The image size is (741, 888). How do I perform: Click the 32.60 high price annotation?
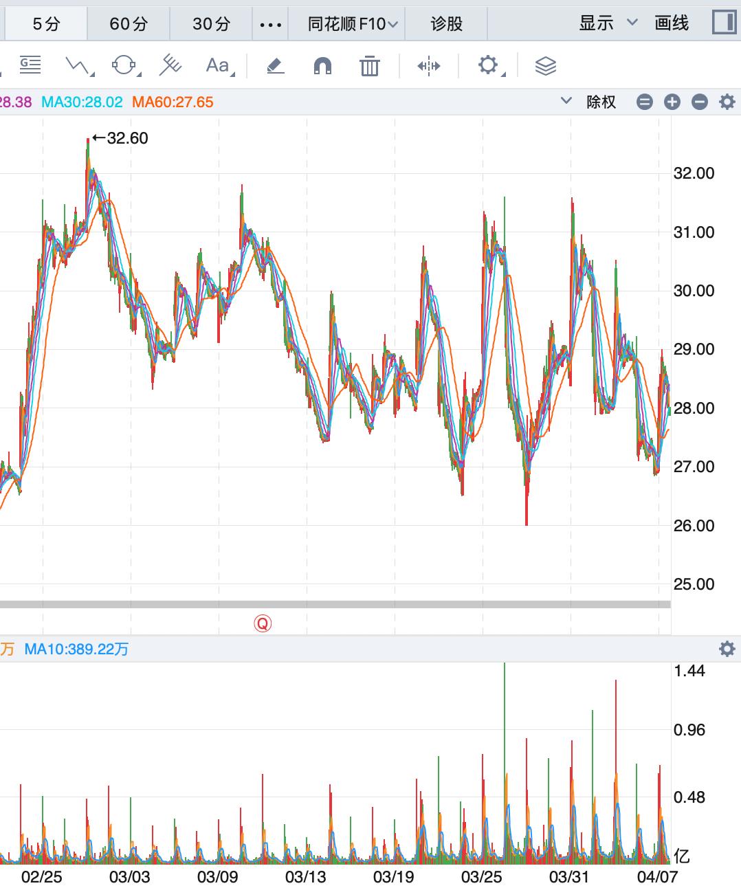click(x=120, y=138)
